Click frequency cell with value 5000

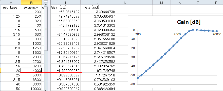[31, 75]
